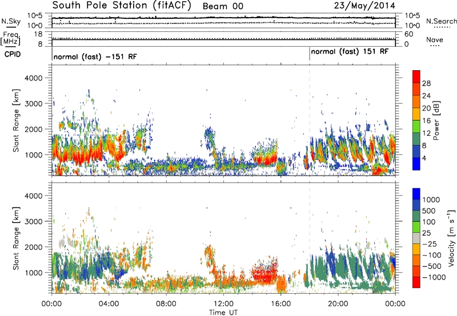Pick the red segment below -1000 m/s

pyautogui.click(x=416, y=282)
